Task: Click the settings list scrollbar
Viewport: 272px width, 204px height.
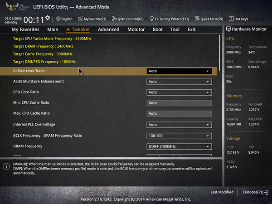Action: 220,53
